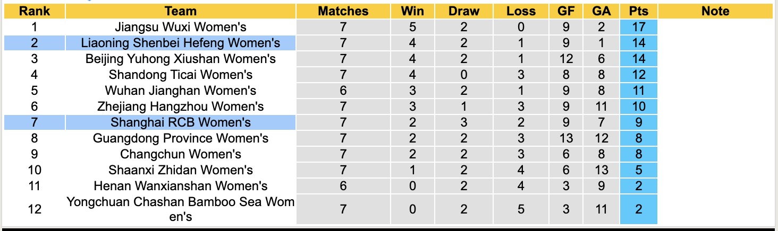Sort by the Matches column header
Screen dimensions: 778x231
tap(343, 11)
